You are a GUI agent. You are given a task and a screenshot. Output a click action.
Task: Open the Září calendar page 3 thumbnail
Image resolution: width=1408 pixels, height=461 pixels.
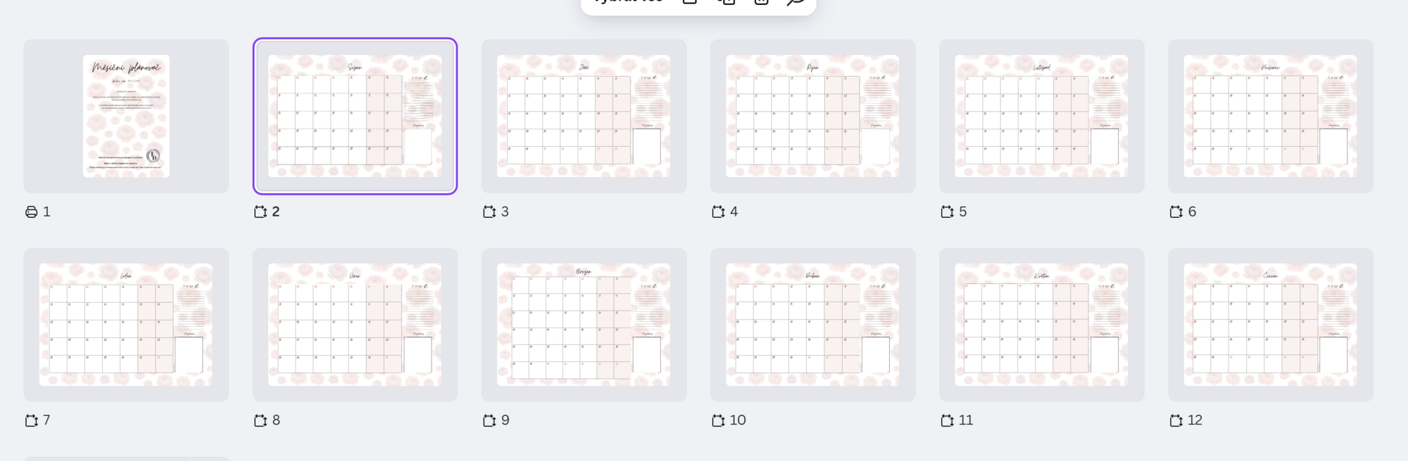tap(584, 116)
